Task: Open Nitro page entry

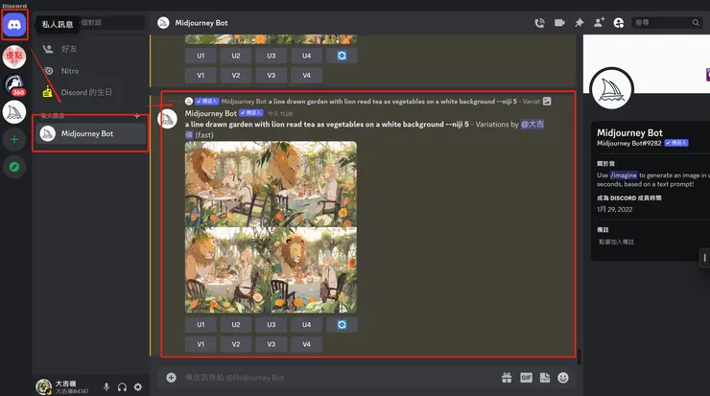Action: pos(89,71)
